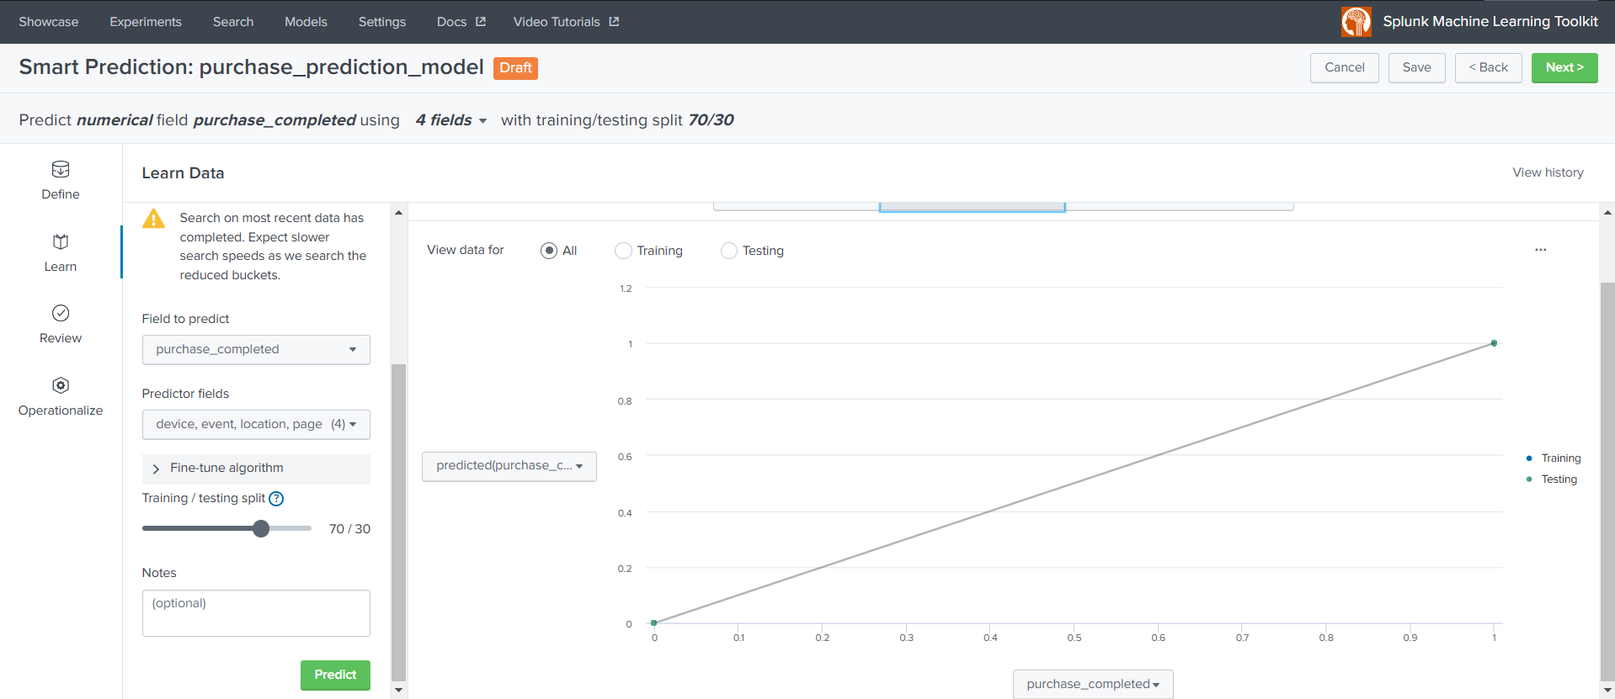This screenshot has width=1615, height=699.
Task: Open the predicted(purchase_c... Y-axis dropdown
Action: [509, 466]
